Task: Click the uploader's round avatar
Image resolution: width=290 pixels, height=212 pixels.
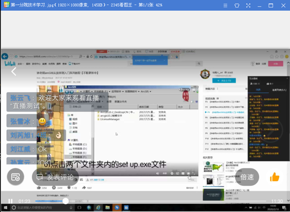Action: 205,74
